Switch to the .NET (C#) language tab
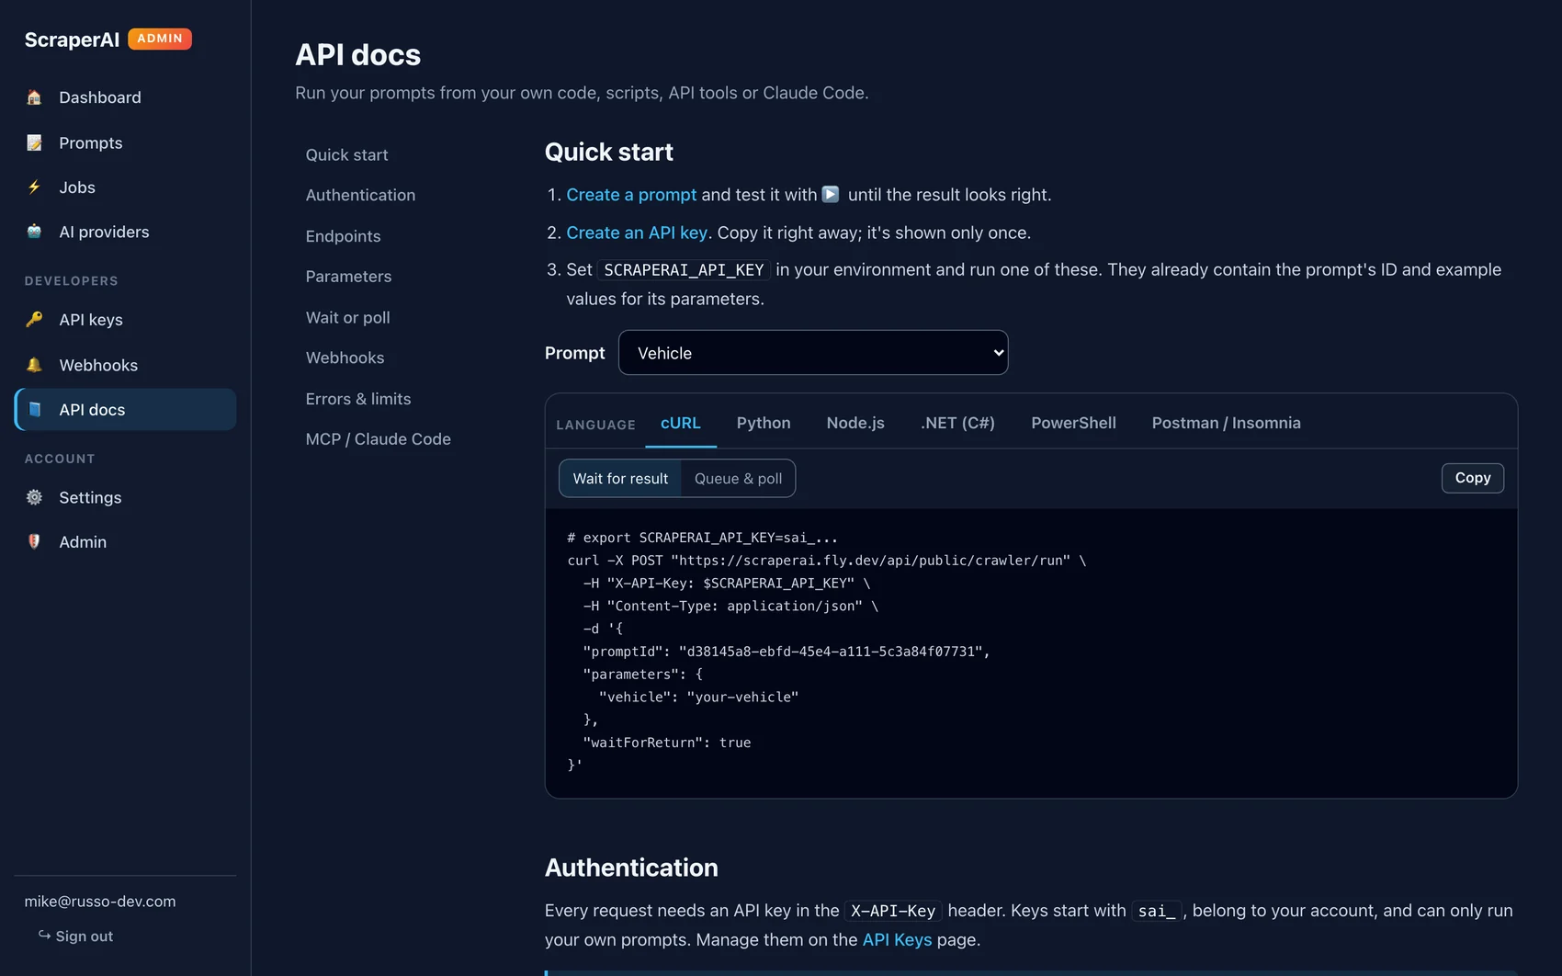 tap(957, 423)
